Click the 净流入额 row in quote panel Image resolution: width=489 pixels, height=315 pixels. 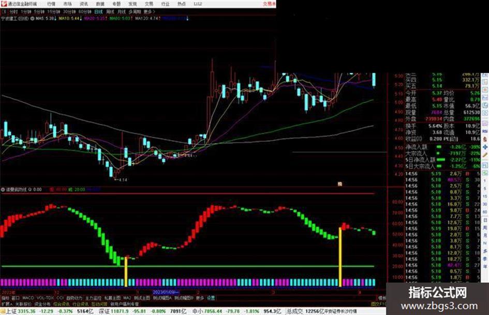(442, 147)
